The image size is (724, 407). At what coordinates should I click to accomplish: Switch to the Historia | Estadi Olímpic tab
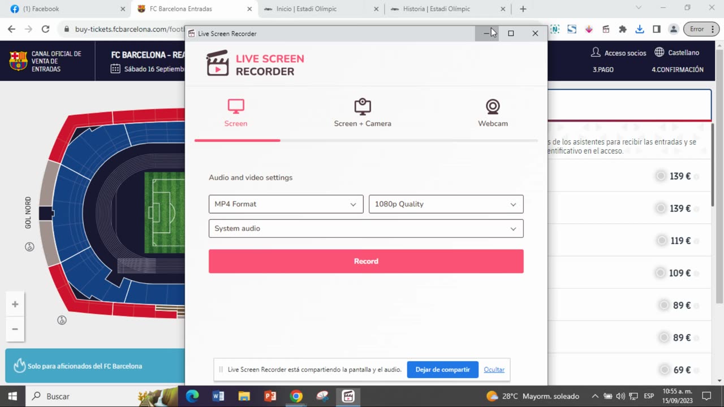[x=448, y=9]
